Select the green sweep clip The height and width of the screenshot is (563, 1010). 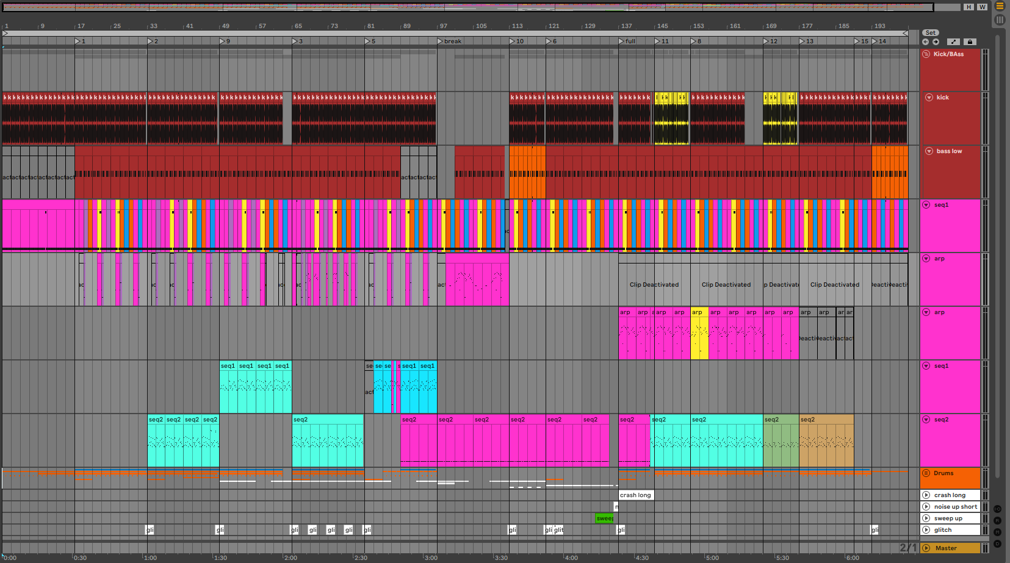(x=605, y=518)
